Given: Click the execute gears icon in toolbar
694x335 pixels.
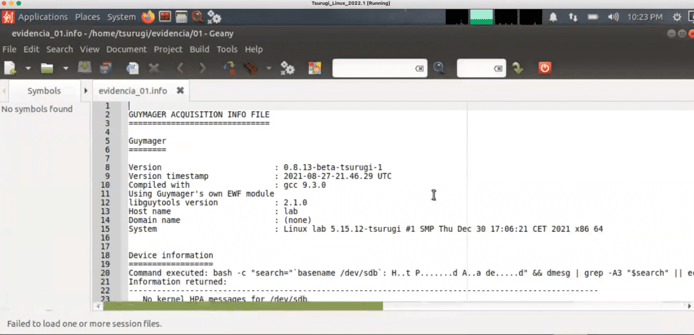Looking at the screenshot, I should tap(287, 68).
